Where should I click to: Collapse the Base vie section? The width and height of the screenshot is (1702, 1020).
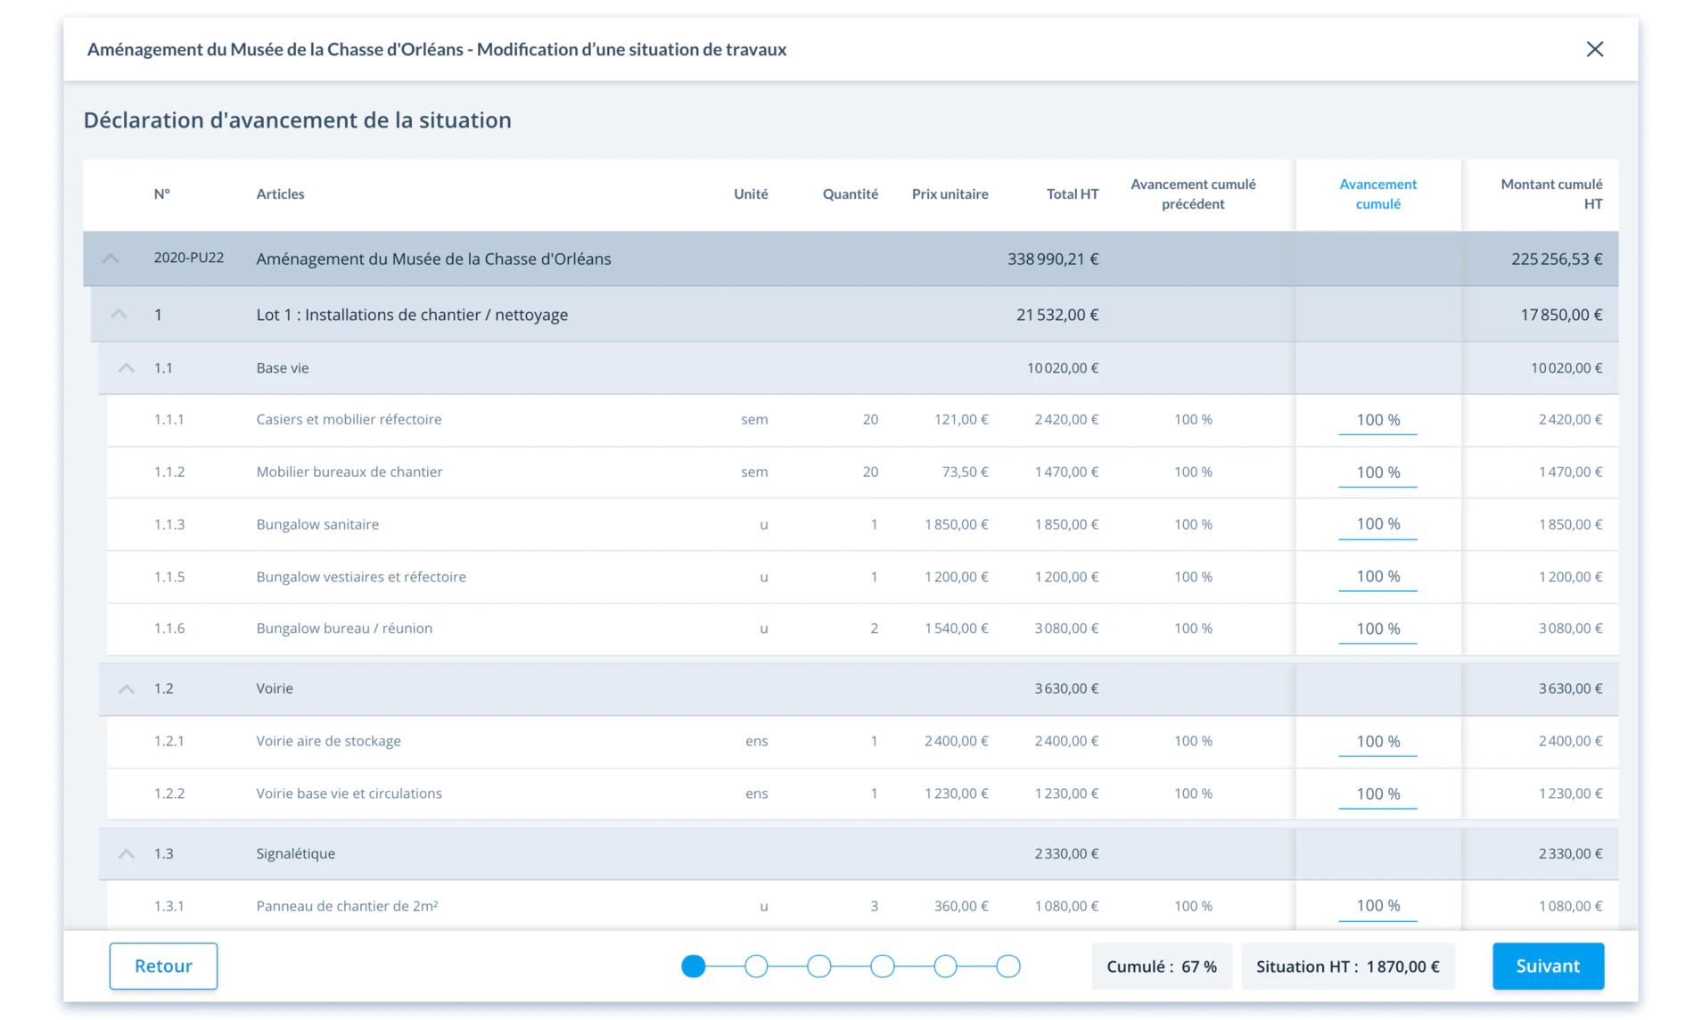coord(127,367)
